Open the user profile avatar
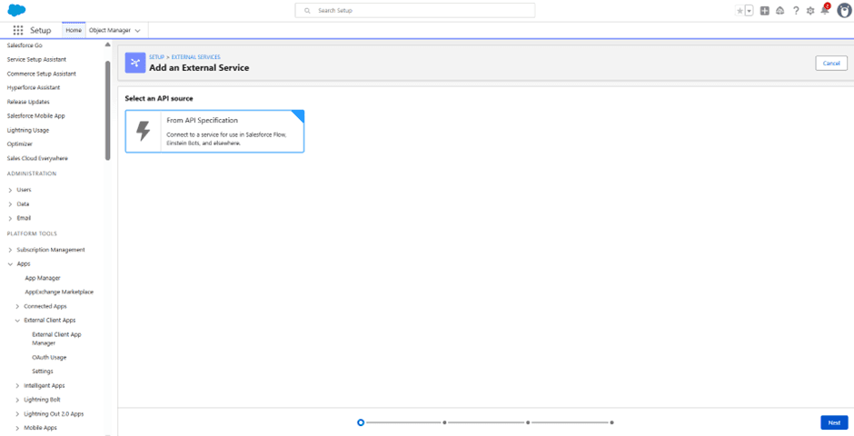 coord(844,10)
